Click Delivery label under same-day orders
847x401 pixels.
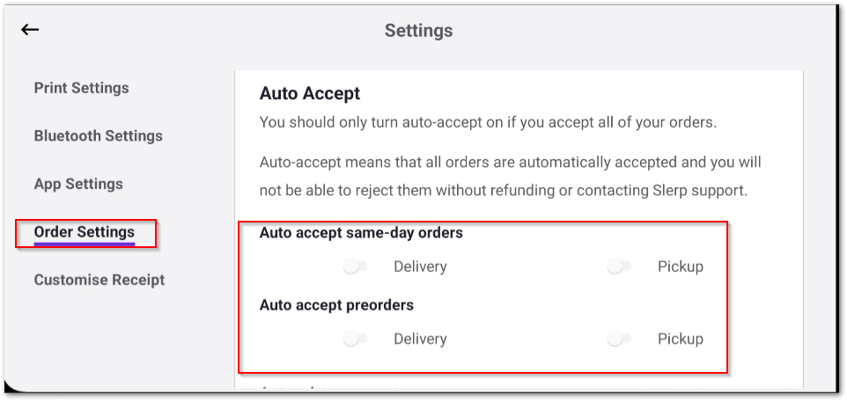pyautogui.click(x=420, y=266)
